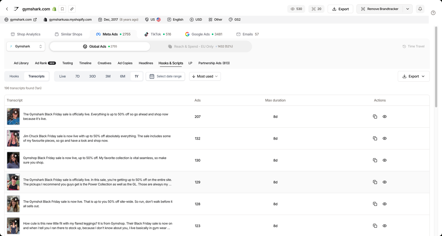View the 129-ads transcript with eye icon
The width and height of the screenshot is (442, 236).
(385, 182)
